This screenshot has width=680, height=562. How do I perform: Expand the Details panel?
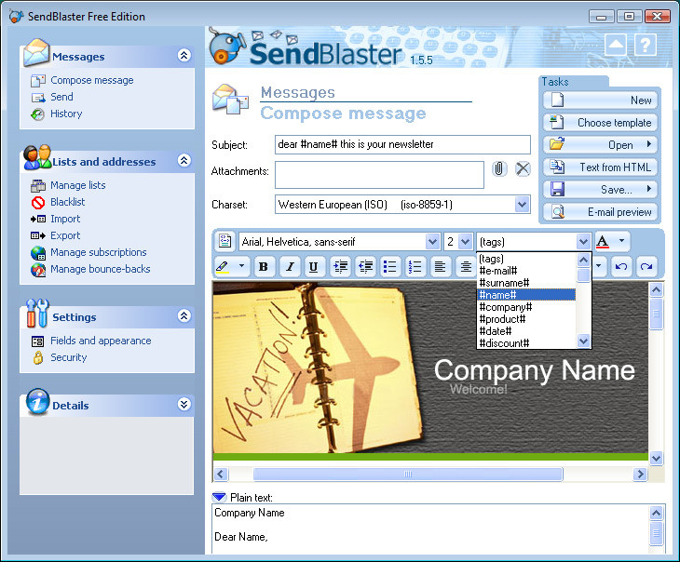pos(184,404)
